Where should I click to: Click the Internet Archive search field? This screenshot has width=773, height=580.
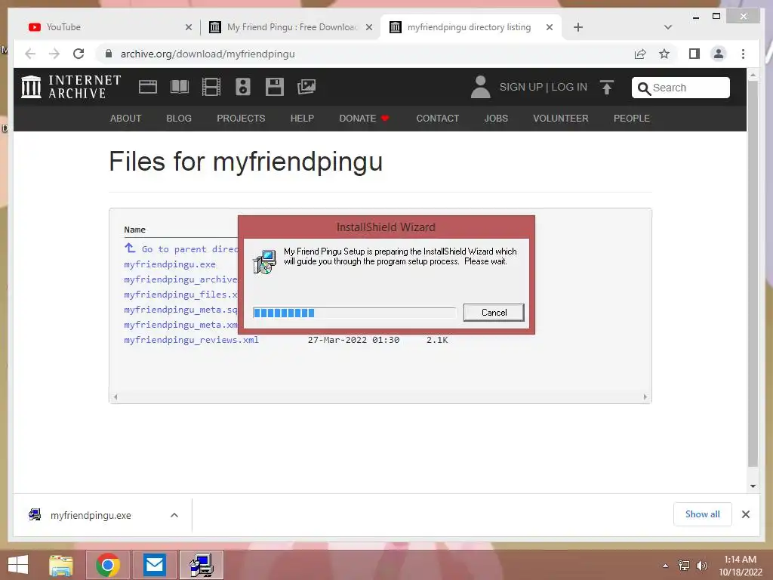point(681,88)
